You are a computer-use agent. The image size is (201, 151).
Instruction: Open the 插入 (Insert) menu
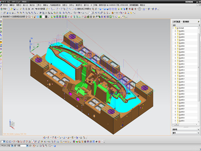[x=25, y=5]
